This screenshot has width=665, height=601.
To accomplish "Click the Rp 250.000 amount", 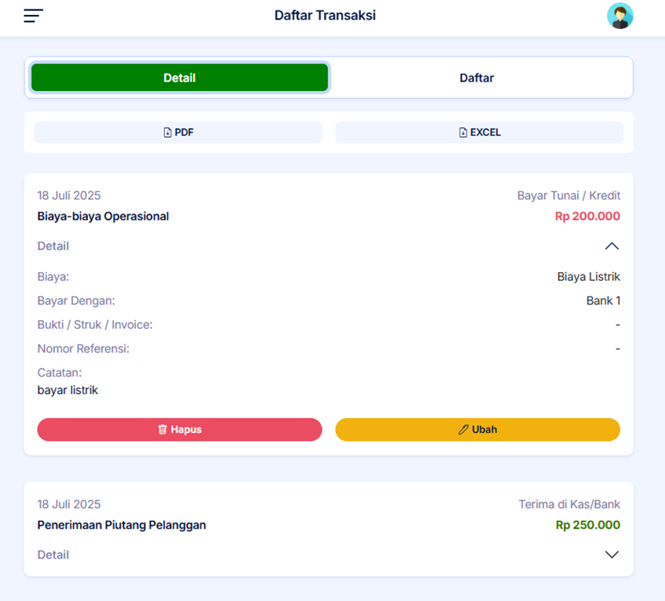I will [x=587, y=525].
